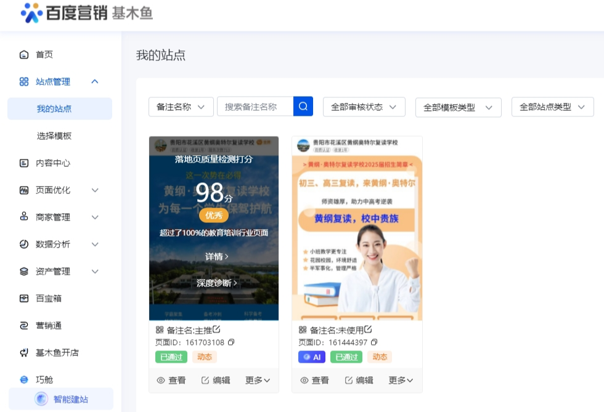Click 已通过 tag on 未使用 card

(x=346, y=357)
